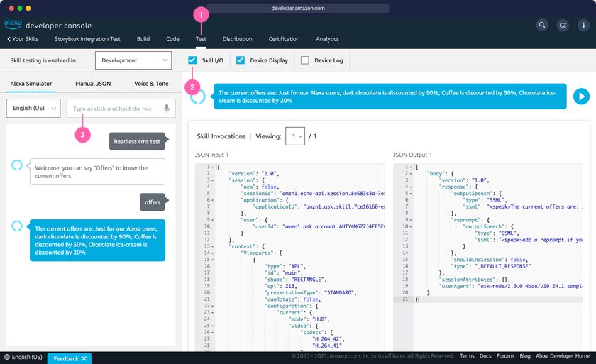Open the Docs link in footer
The height and width of the screenshot is (364, 596).
click(x=485, y=356)
